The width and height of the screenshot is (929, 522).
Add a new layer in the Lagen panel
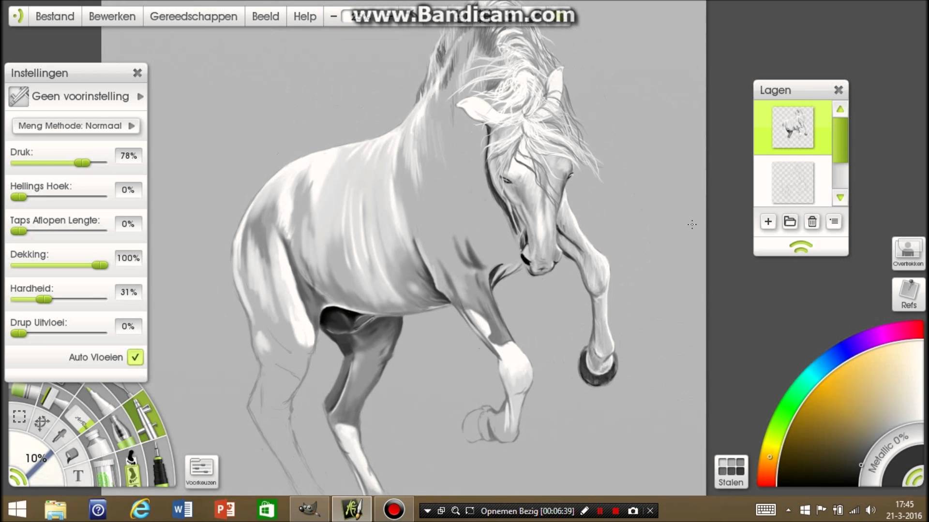click(768, 221)
